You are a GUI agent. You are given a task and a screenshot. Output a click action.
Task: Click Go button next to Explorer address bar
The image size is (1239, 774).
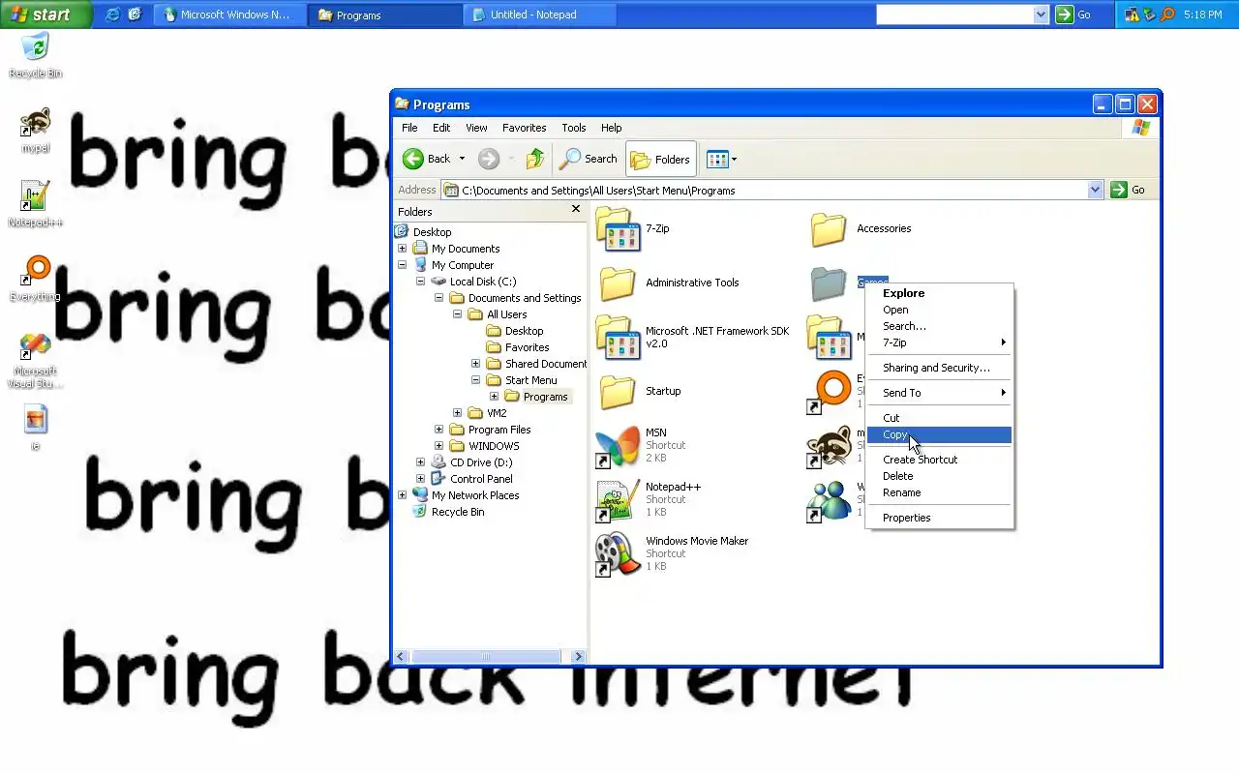1129,190
